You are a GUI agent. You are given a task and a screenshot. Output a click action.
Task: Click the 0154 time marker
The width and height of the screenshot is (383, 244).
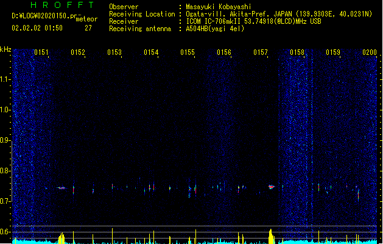(x=151, y=52)
